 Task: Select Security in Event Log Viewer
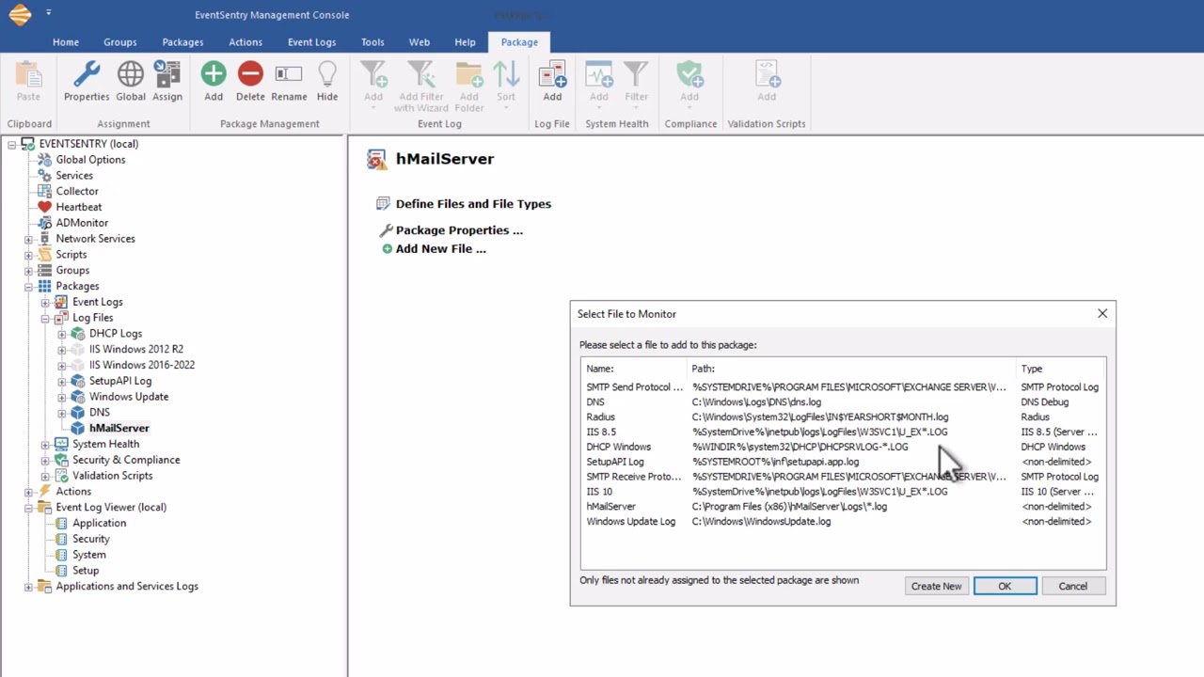click(x=91, y=540)
